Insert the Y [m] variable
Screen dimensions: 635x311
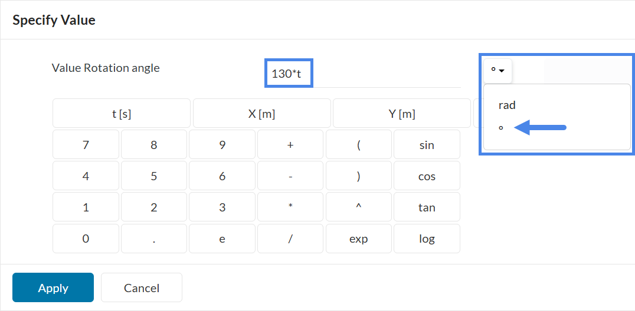(x=401, y=114)
